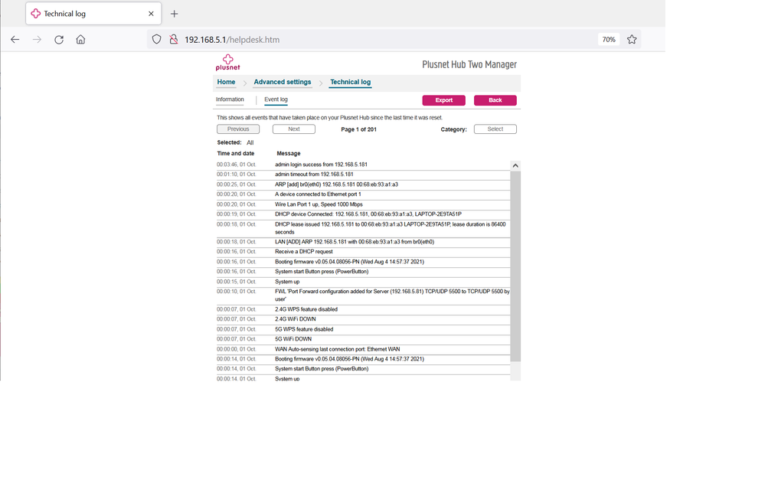This screenshot has height=483, width=765.
Task: Switch to the Information tab
Action: pos(230,99)
